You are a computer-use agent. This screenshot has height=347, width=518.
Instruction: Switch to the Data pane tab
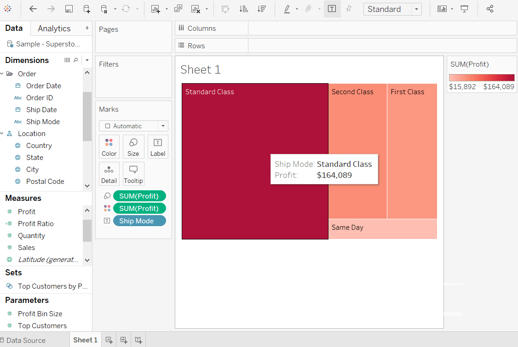(14, 28)
